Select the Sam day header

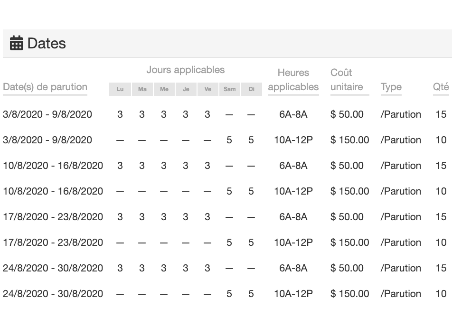tap(229, 89)
